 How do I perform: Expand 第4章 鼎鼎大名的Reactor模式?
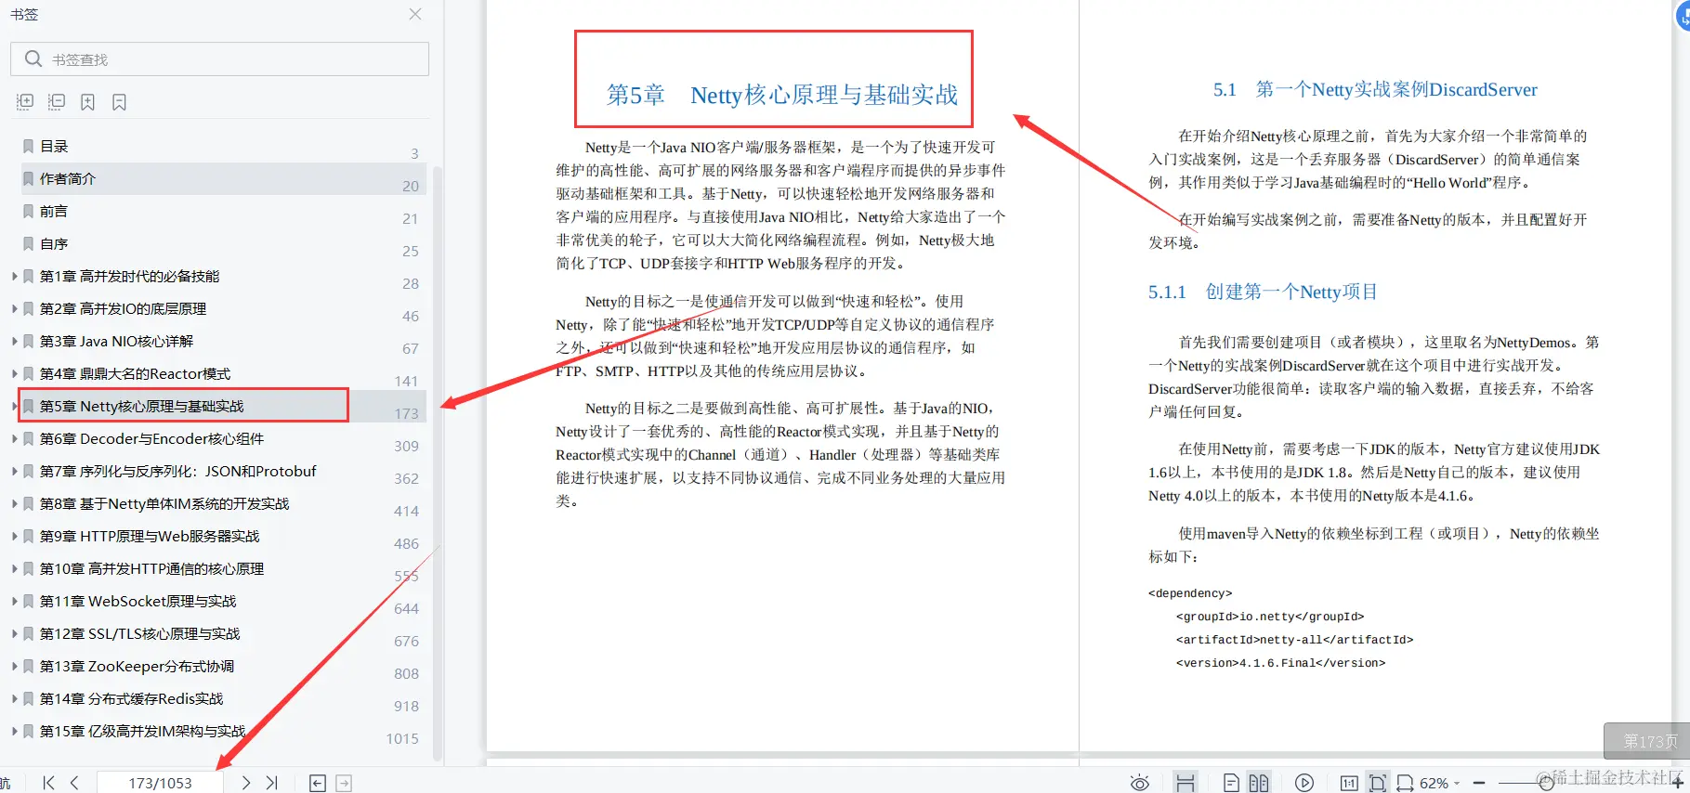(x=14, y=373)
